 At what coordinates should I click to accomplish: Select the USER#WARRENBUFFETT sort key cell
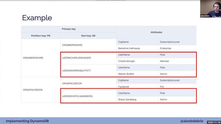88,71
